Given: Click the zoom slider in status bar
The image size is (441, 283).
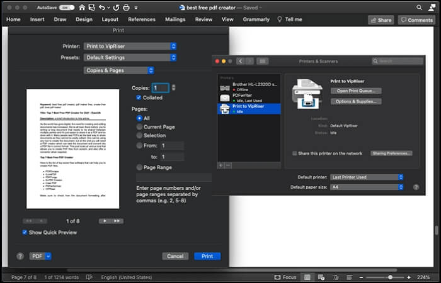Looking at the screenshot, I should (x=391, y=277).
